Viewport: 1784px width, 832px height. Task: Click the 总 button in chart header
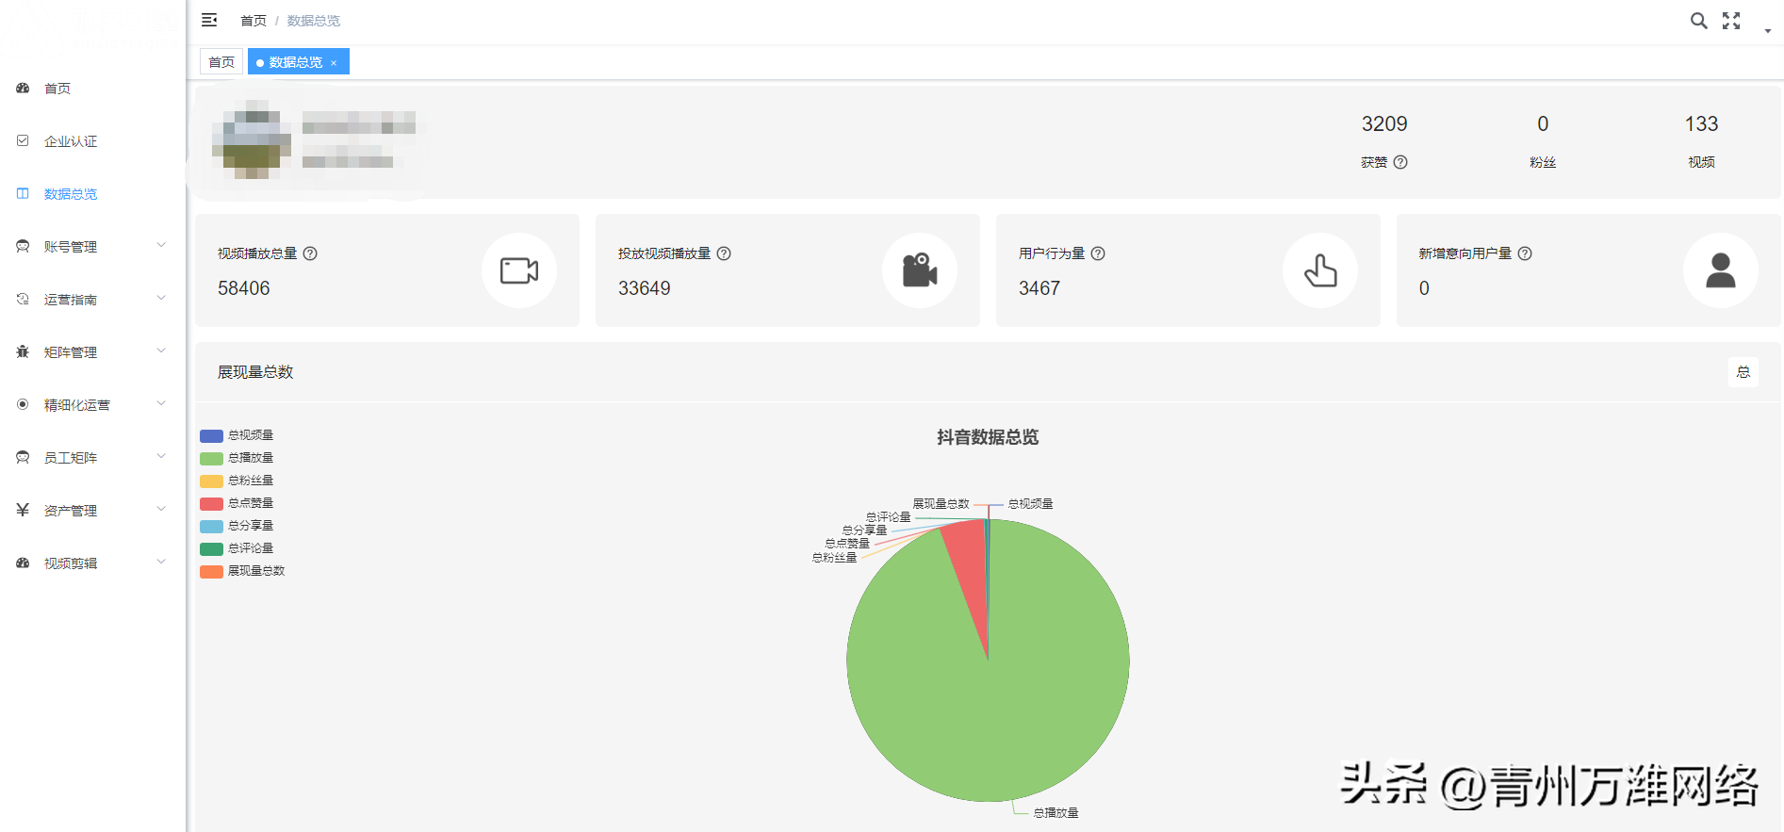[x=1743, y=372]
